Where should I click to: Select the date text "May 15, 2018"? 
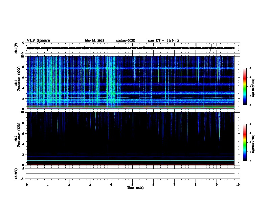click(94, 41)
